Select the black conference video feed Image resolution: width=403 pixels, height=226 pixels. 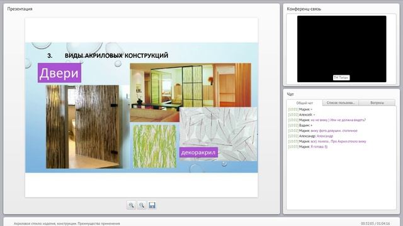(x=341, y=49)
